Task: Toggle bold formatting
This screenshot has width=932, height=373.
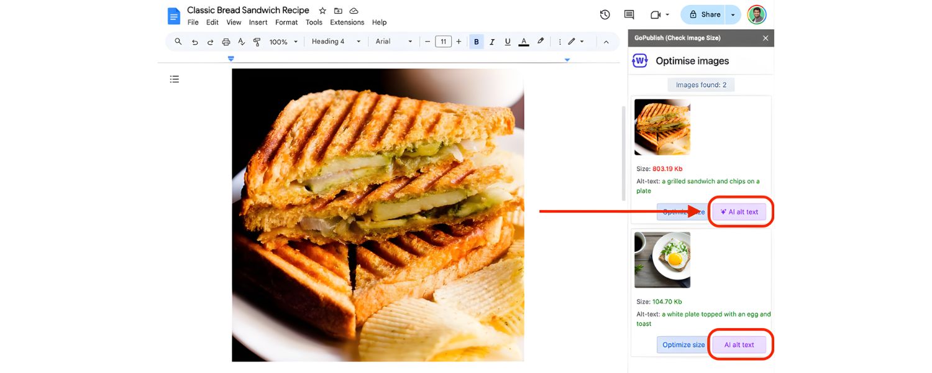Action: (x=476, y=41)
